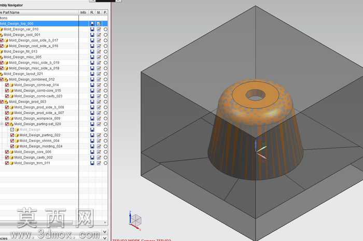Click the part icon beside Mold_Design_comb-wp_014
363x241 pixels.
(11, 85)
